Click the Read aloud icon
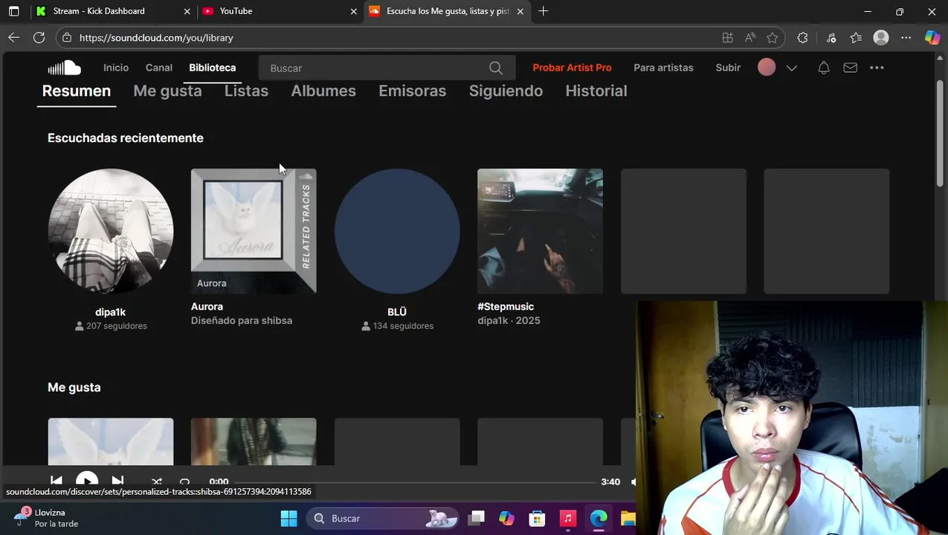 click(x=750, y=37)
